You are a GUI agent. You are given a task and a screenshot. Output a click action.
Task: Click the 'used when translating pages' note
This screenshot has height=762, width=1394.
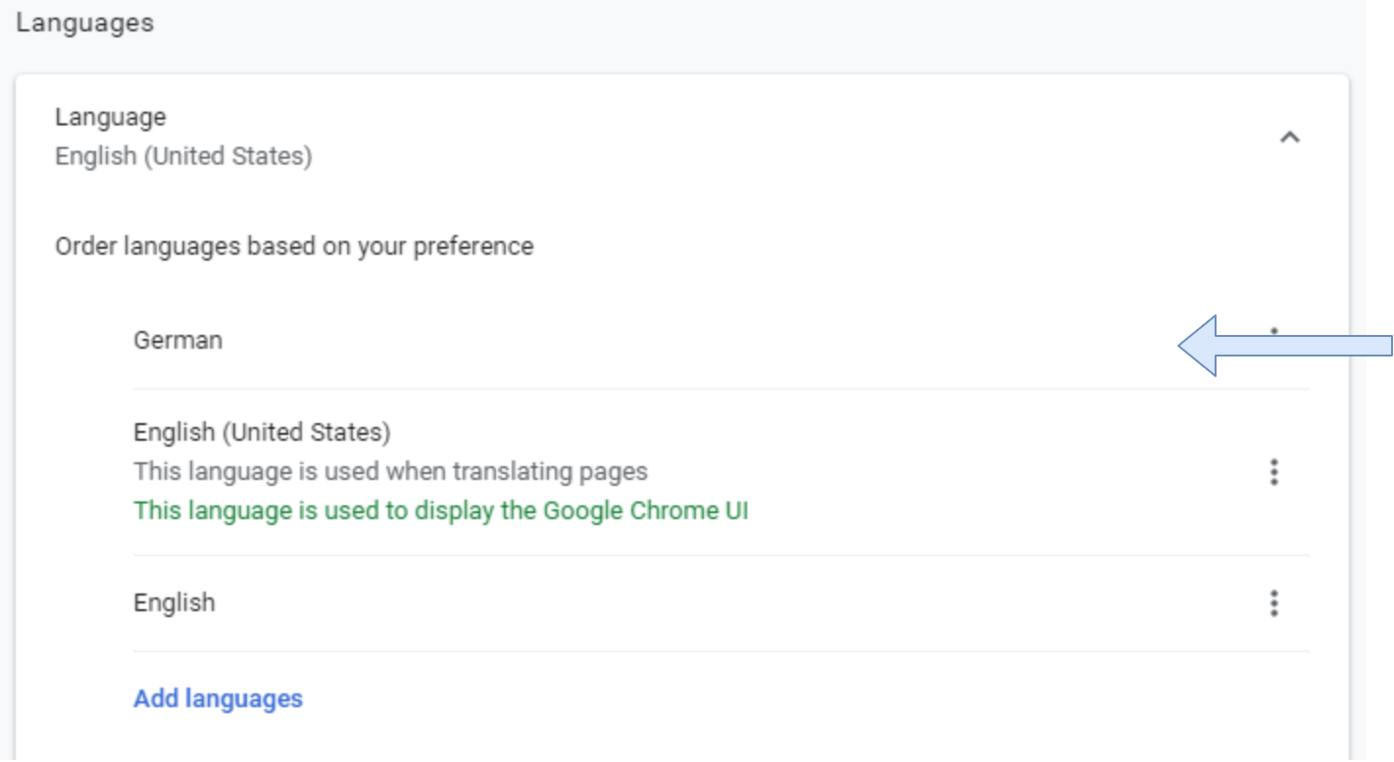coord(390,471)
